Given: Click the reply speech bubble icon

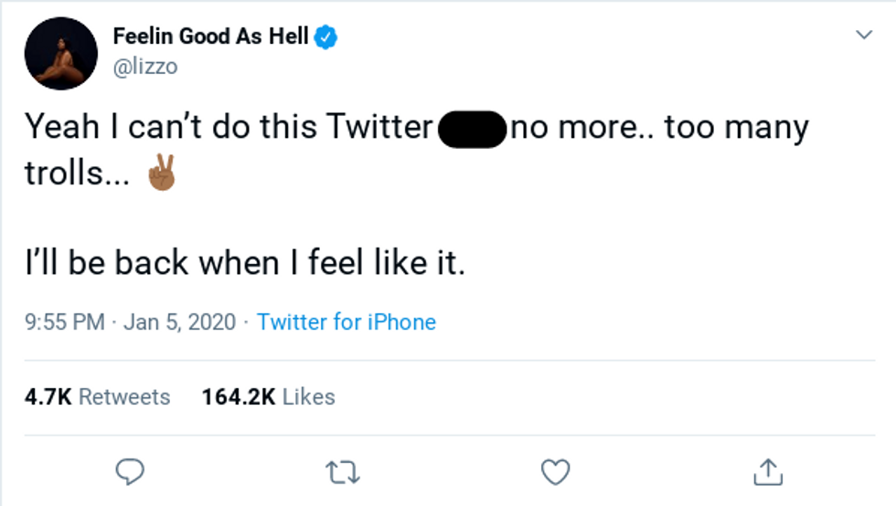Looking at the screenshot, I should pyautogui.click(x=132, y=471).
